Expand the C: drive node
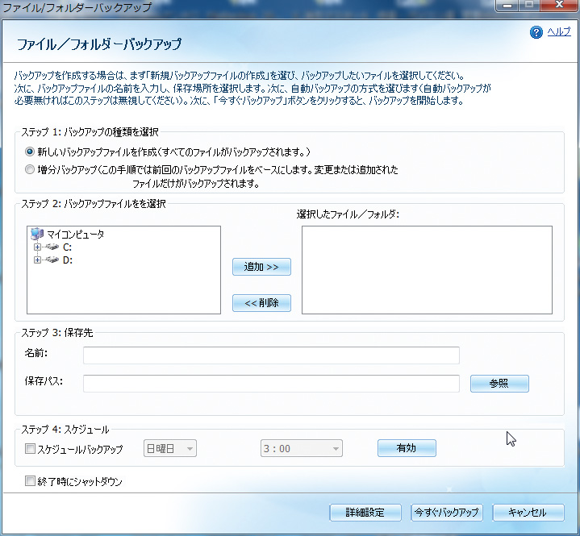This screenshot has height=536, width=580. (37, 247)
